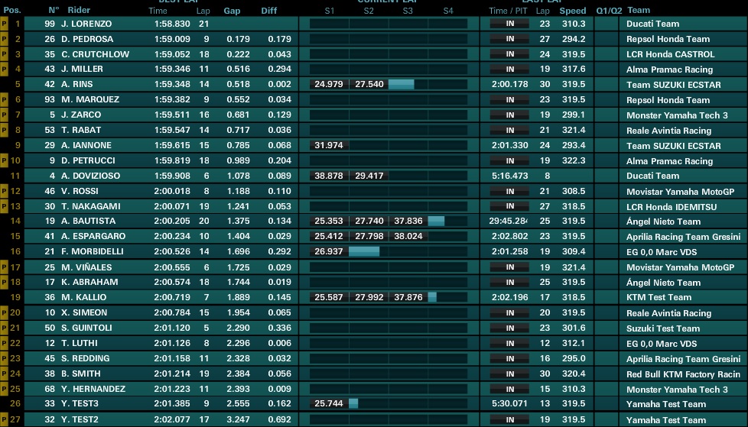Click the Pos. column header
This screenshot has width=748, height=427.
pos(12,10)
